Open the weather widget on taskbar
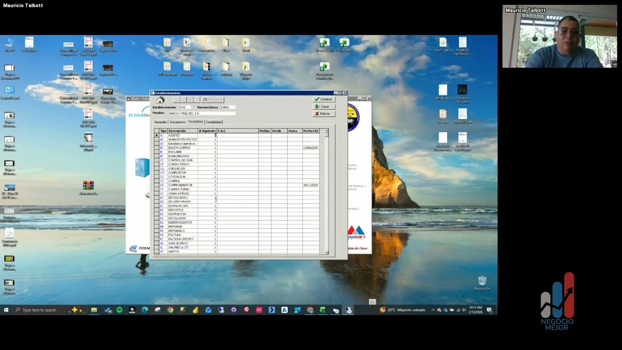622x350 pixels. [402, 310]
